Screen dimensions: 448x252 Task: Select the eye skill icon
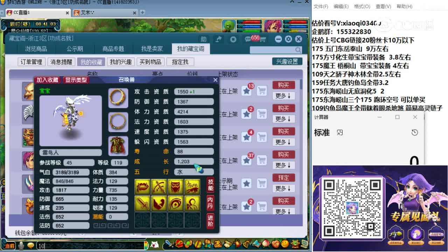(176, 203)
